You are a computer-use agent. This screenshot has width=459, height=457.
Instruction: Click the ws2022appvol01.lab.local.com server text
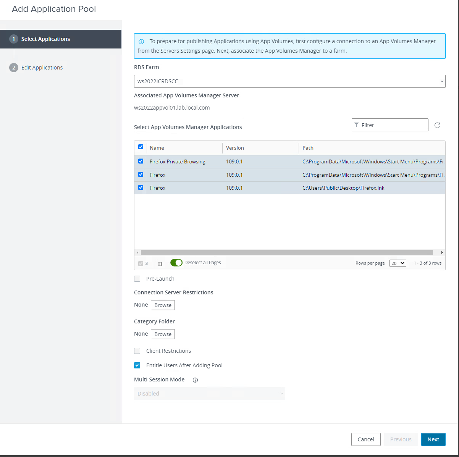coord(172,108)
